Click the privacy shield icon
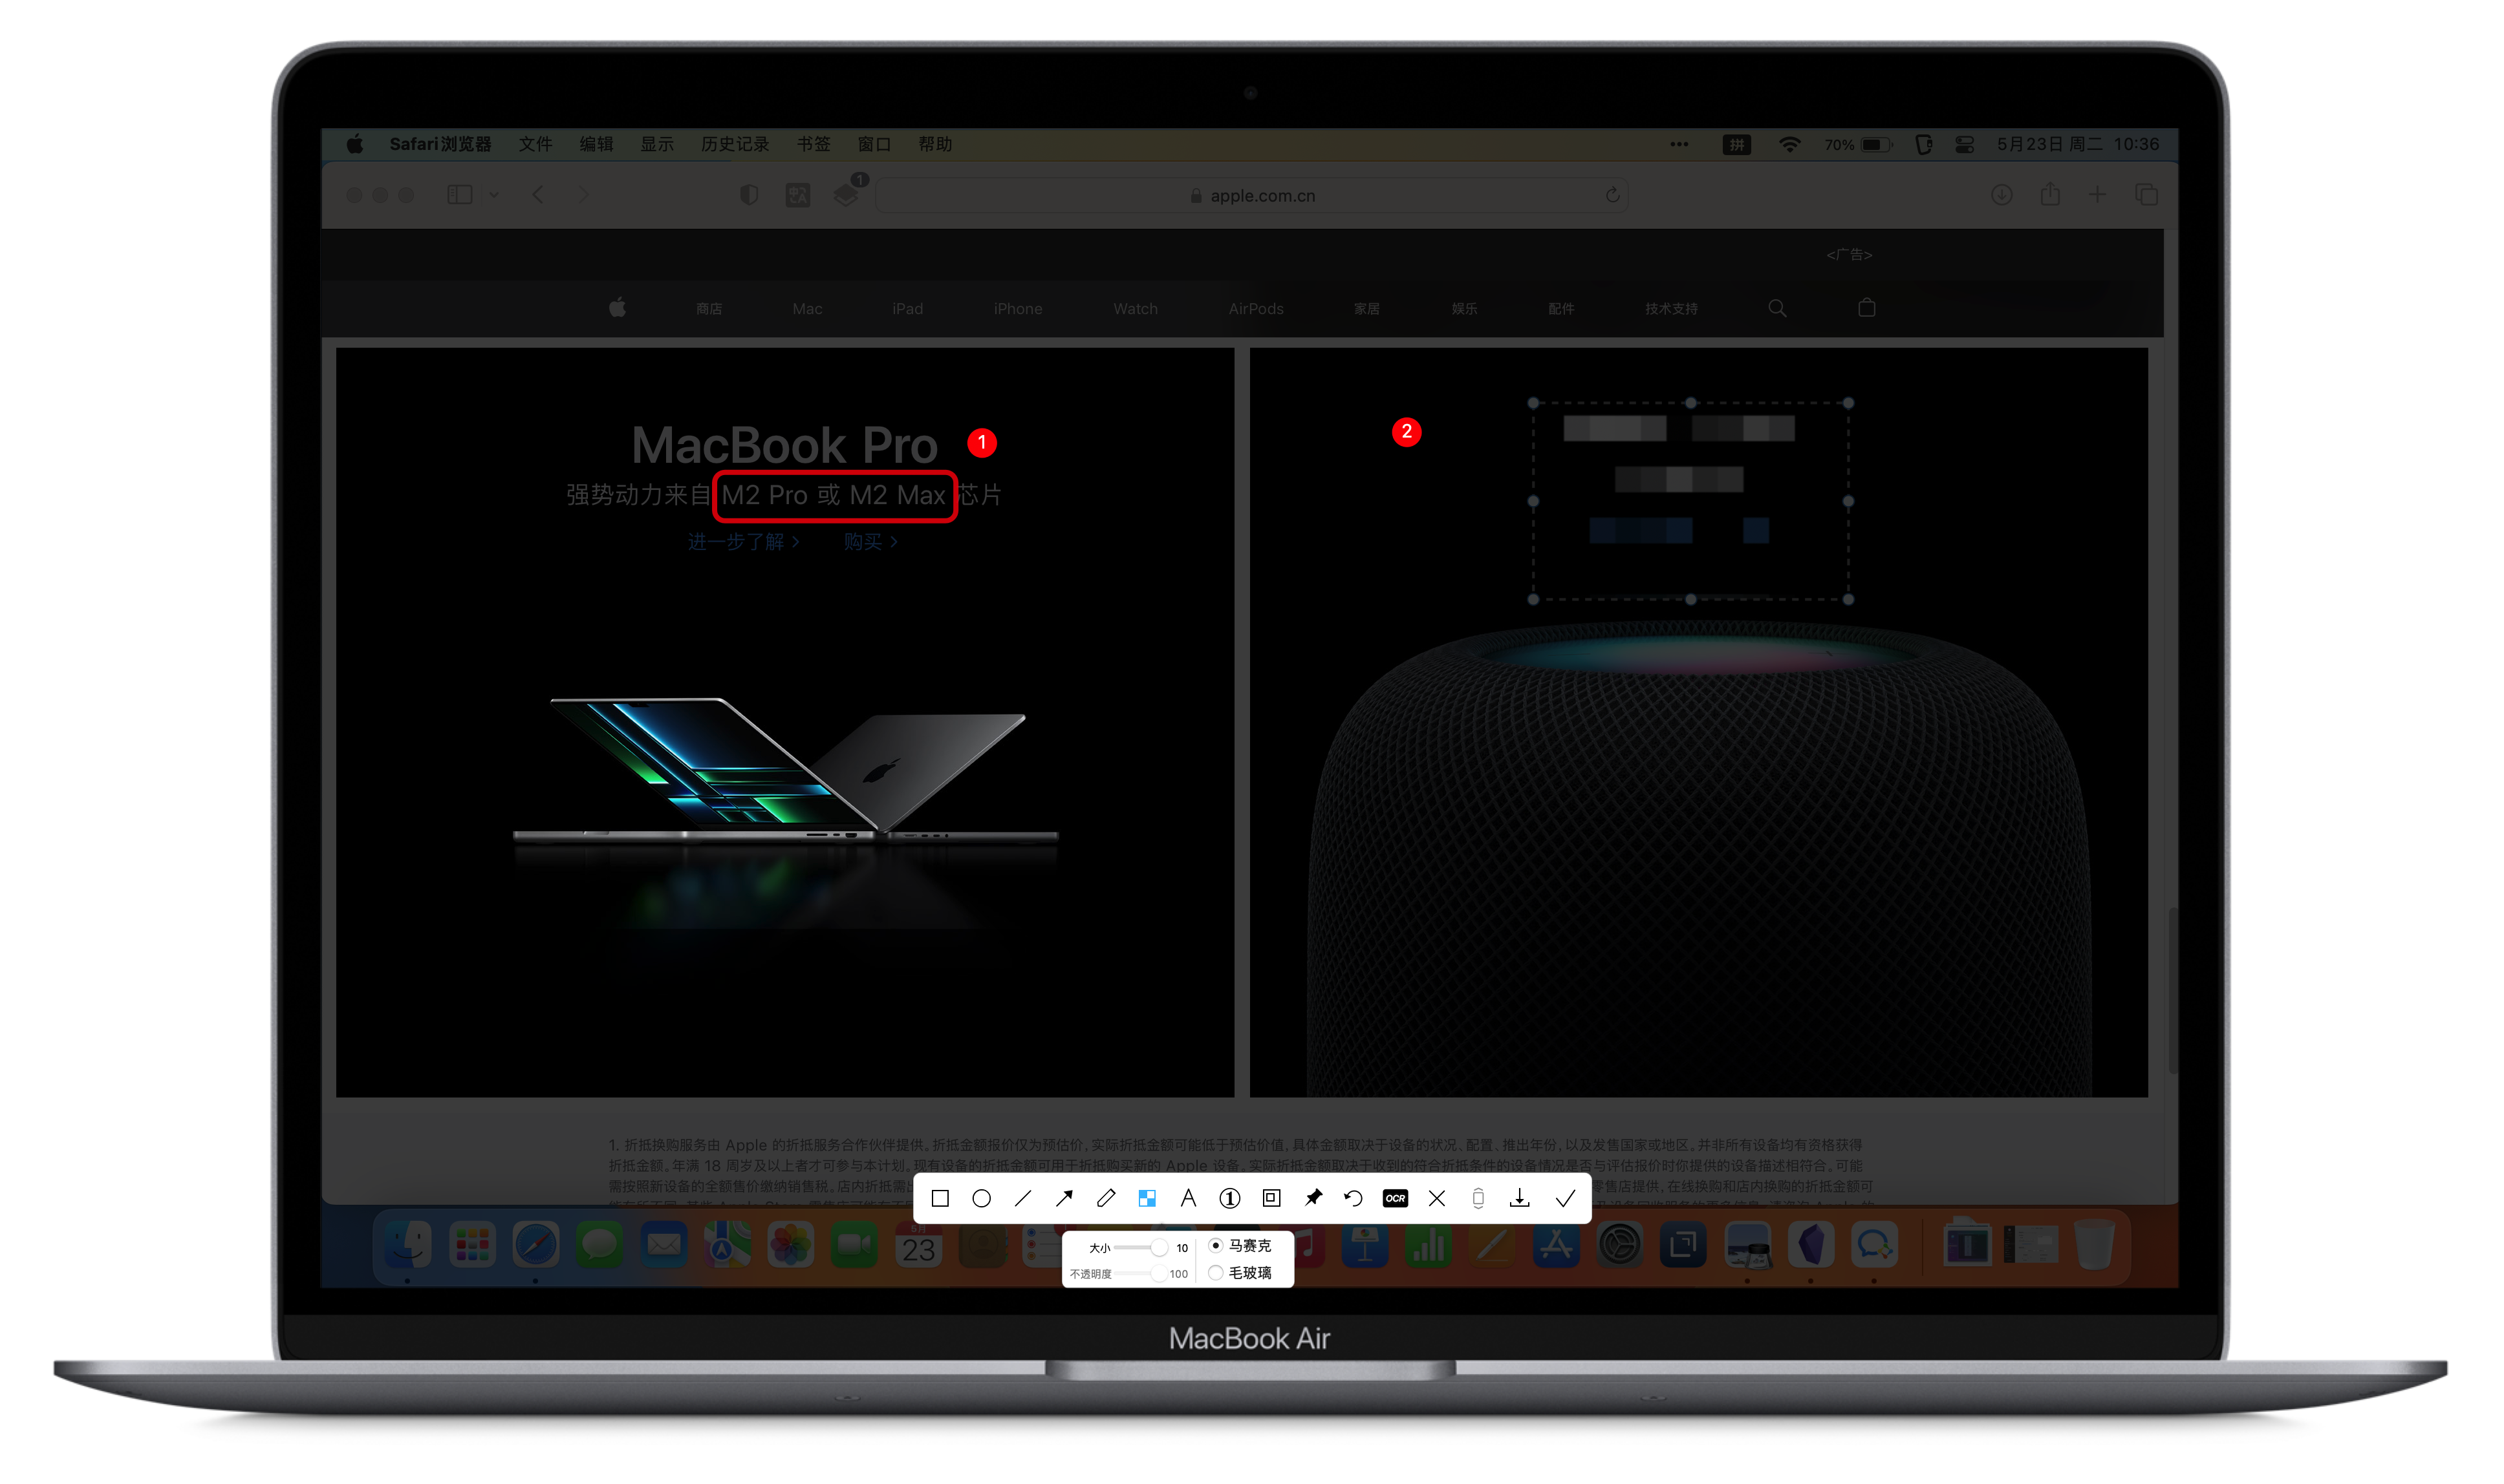The width and height of the screenshot is (2504, 1484). 748,195
